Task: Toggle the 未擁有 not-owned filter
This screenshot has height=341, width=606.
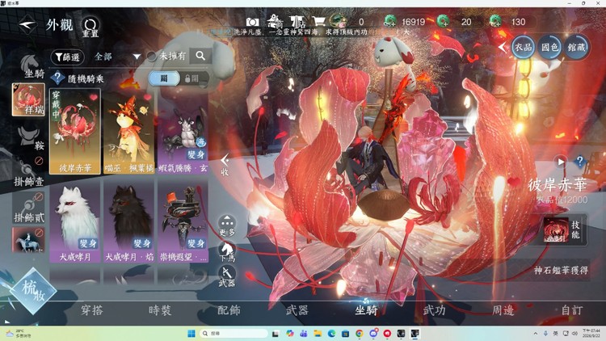Action: 152,57
